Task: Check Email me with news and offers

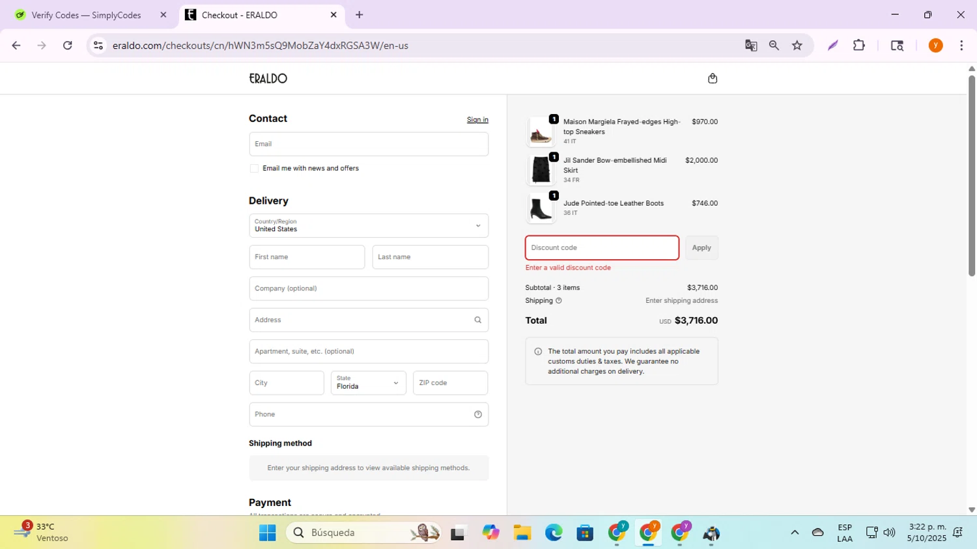Action: 254,169
